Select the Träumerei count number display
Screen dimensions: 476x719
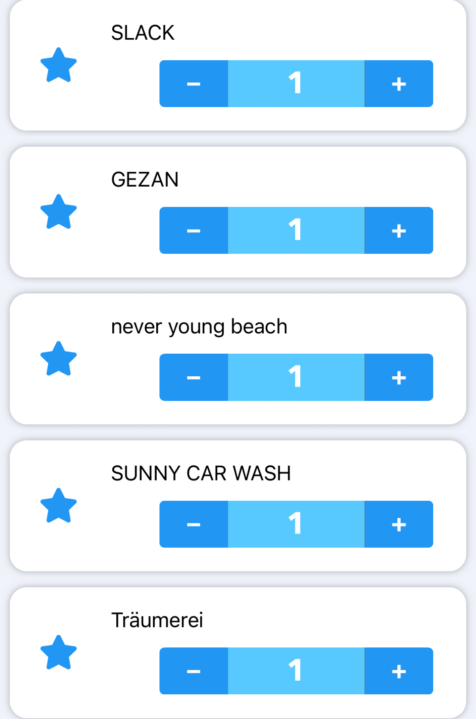(296, 671)
